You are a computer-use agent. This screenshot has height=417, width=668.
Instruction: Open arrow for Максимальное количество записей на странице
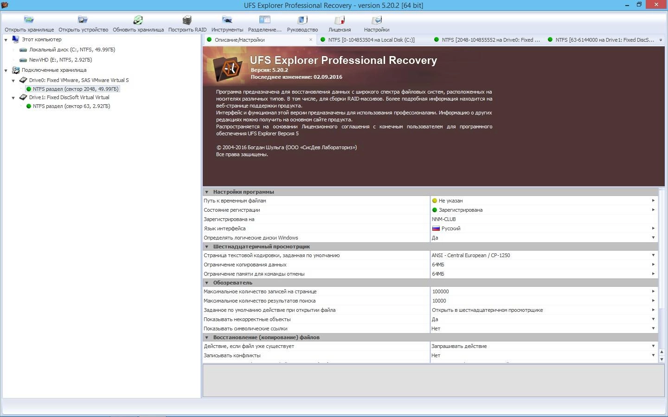(x=653, y=291)
